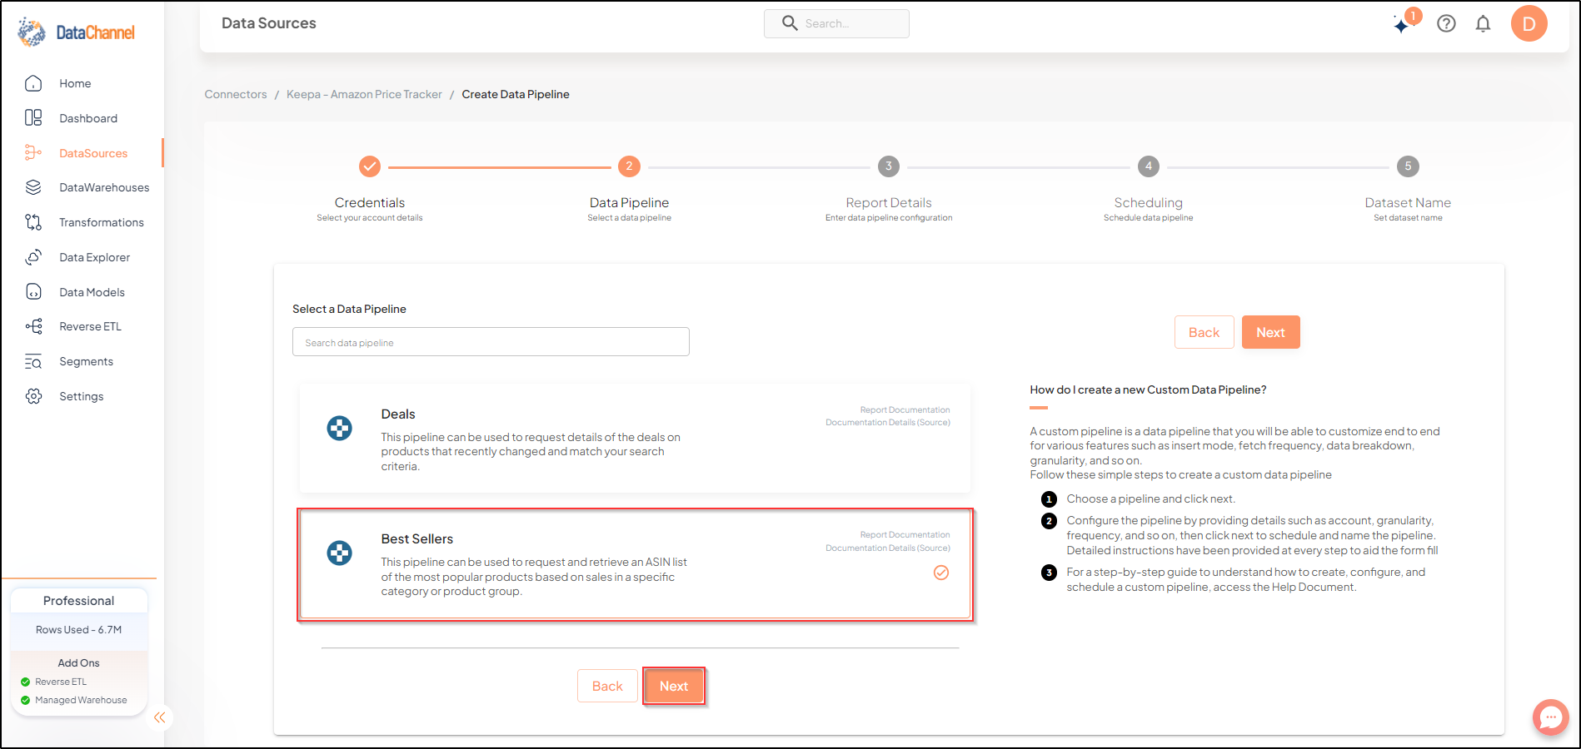Click the Reverse ETL sidebar icon
1581x749 pixels.
tap(33, 326)
